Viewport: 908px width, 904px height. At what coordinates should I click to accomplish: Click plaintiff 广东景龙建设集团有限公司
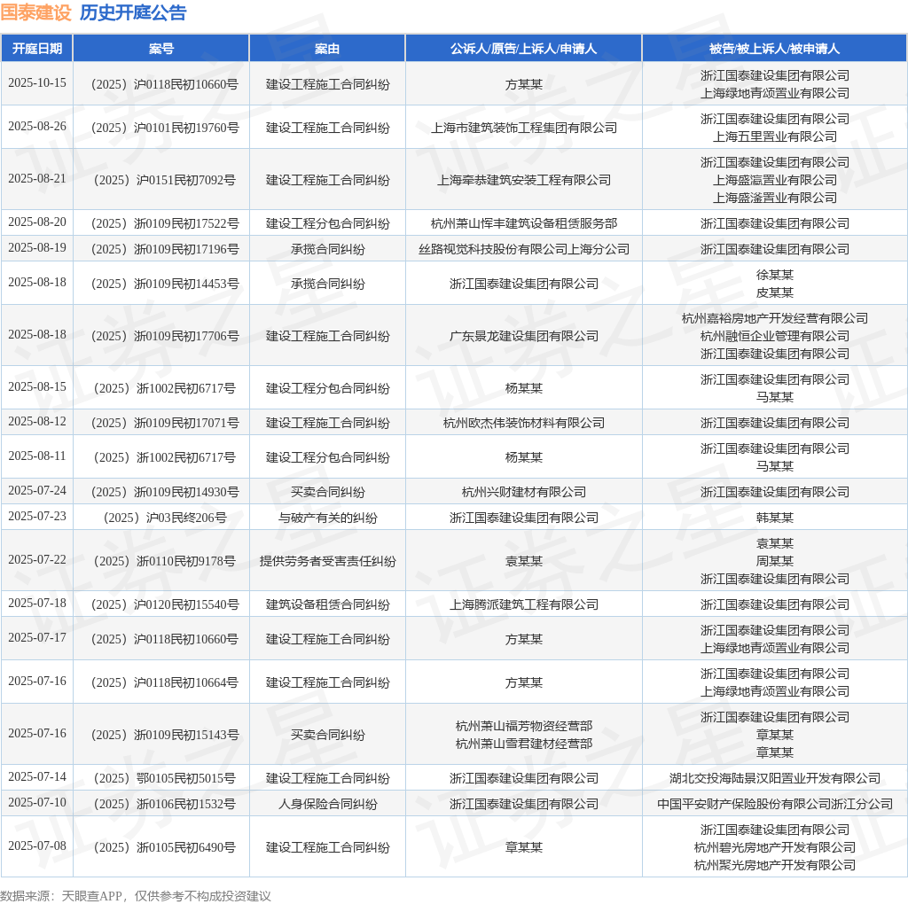(523, 336)
